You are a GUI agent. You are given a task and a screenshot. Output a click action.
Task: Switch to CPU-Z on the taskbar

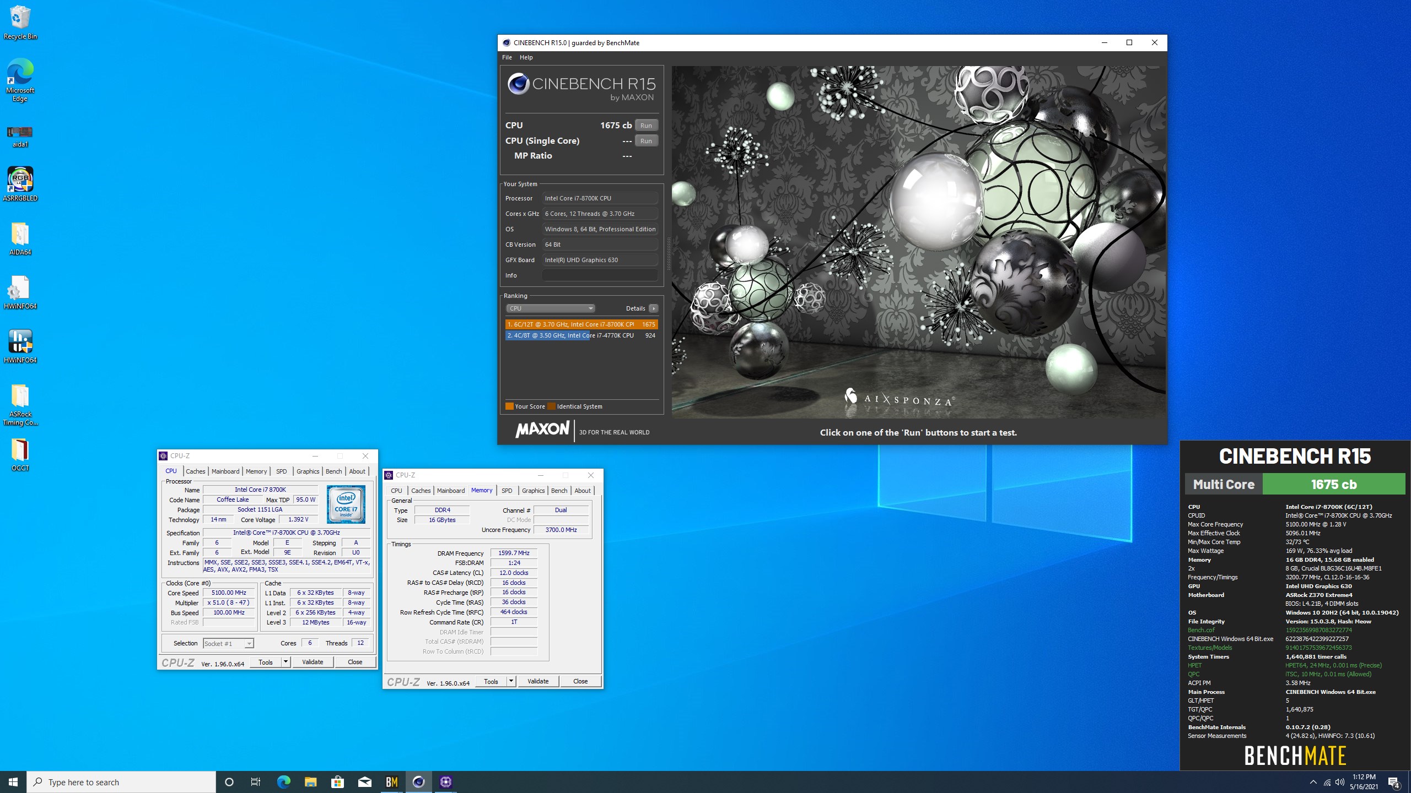click(445, 782)
